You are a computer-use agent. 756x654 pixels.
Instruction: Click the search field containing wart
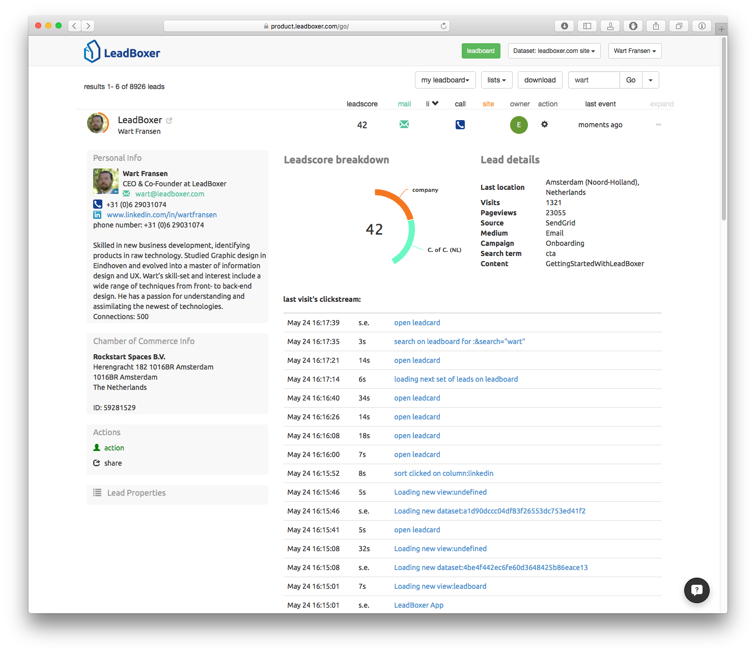click(x=594, y=80)
